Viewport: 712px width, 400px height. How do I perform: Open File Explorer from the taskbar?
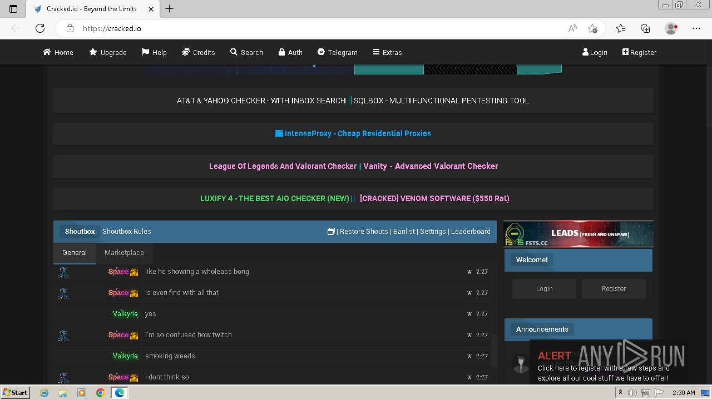click(63, 393)
